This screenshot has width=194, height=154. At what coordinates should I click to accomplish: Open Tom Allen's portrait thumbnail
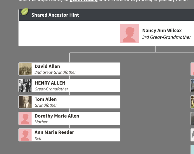click(x=25, y=102)
